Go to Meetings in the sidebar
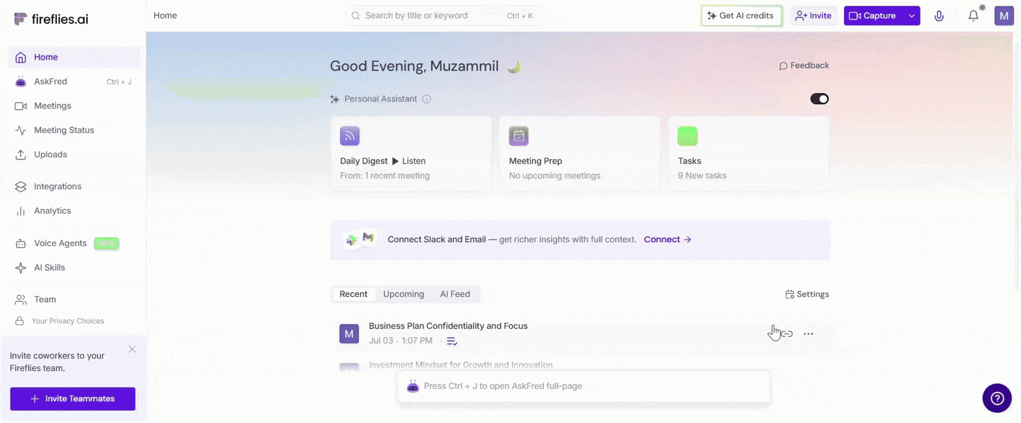Screen dimensions: 1021x423 click(74, 106)
